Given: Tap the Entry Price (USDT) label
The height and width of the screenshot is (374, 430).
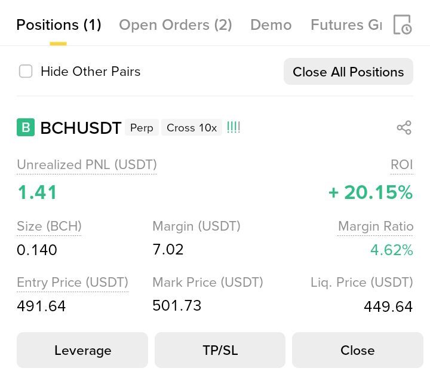Looking at the screenshot, I should [73, 283].
